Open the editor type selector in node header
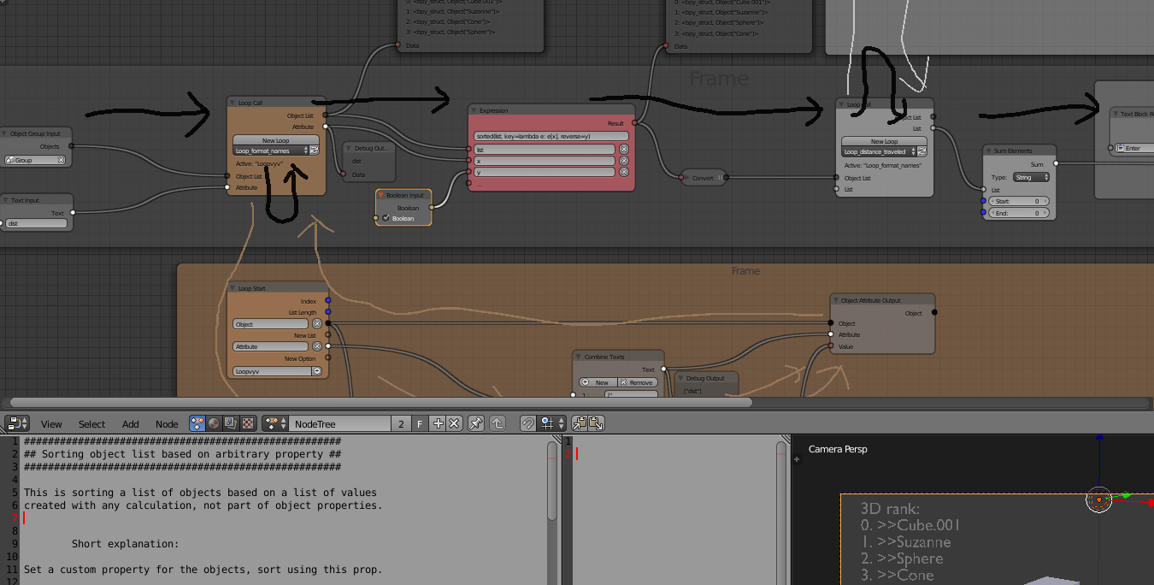 pyautogui.click(x=17, y=423)
